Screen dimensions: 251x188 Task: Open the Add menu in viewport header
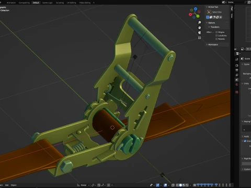click(x=7, y=185)
